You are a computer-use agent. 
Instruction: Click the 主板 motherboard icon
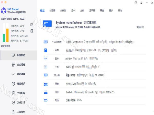click(46, 67)
